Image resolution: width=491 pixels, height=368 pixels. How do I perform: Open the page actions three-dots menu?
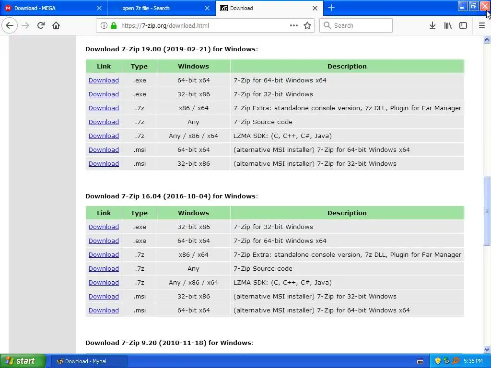(294, 26)
